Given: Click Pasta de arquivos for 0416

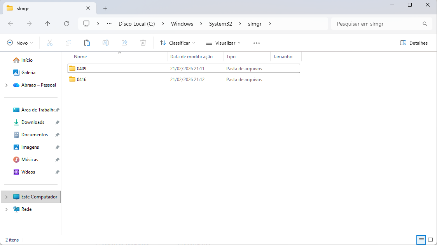Looking at the screenshot, I should [244, 80].
